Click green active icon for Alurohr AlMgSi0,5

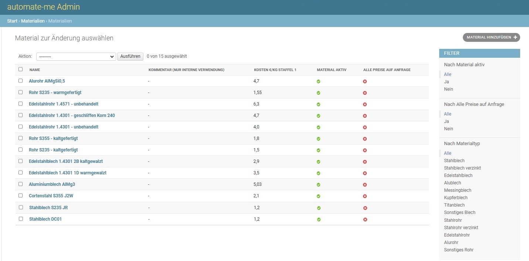[x=318, y=81]
